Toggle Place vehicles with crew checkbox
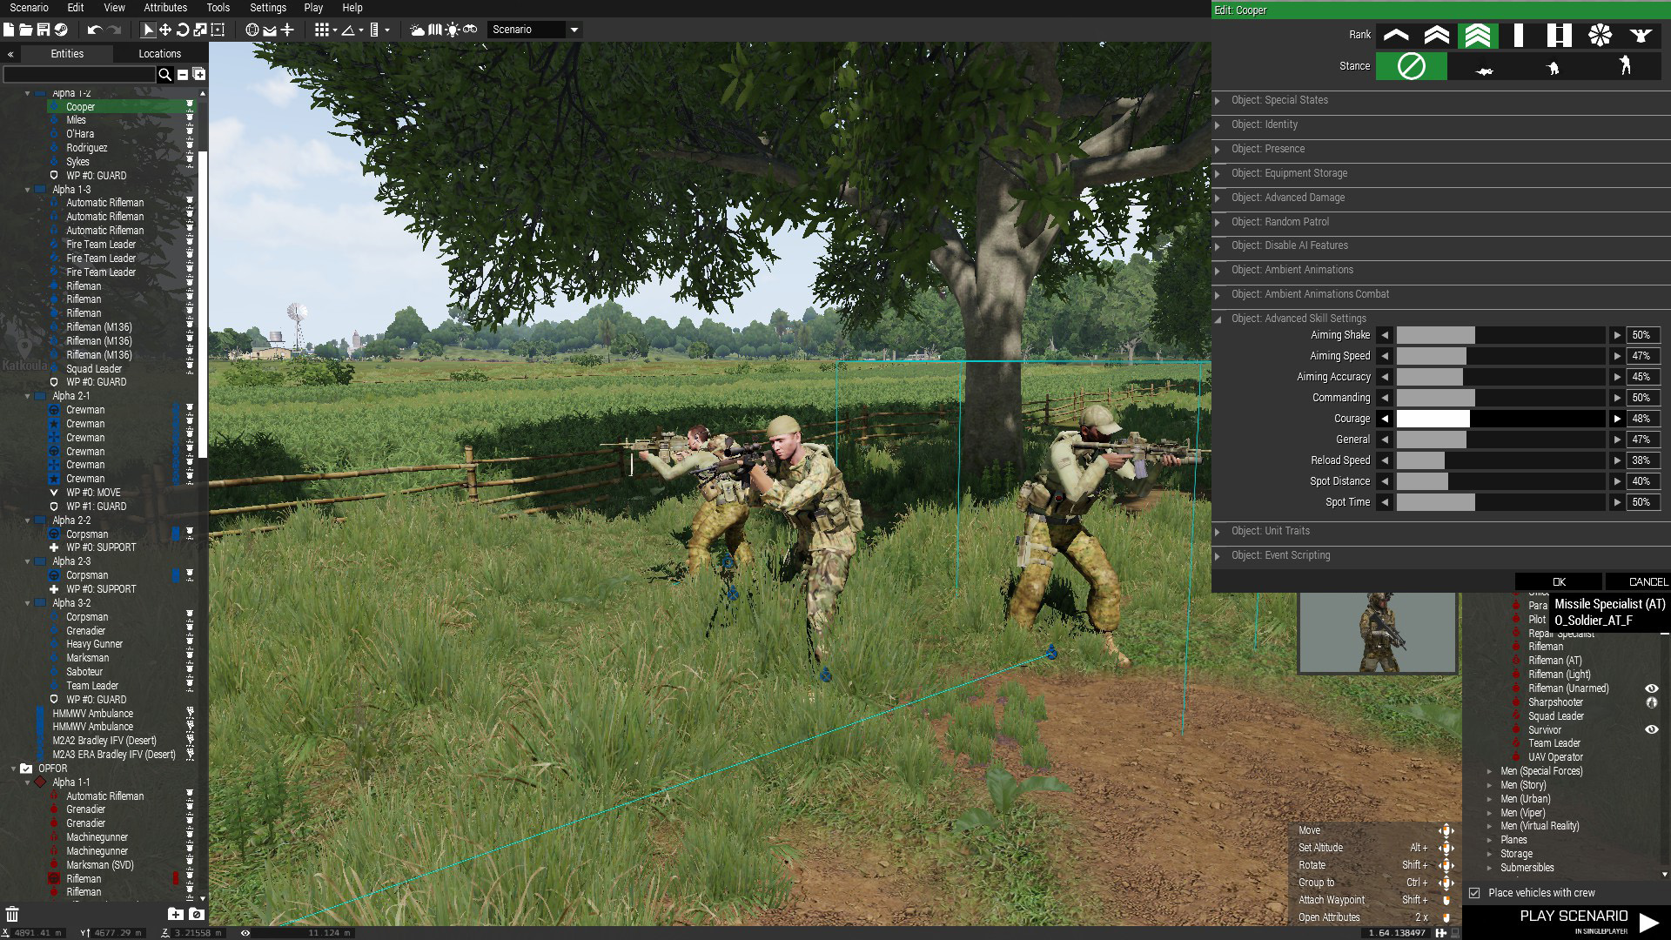Viewport: 1671px width, 940px height. pos(1474,893)
